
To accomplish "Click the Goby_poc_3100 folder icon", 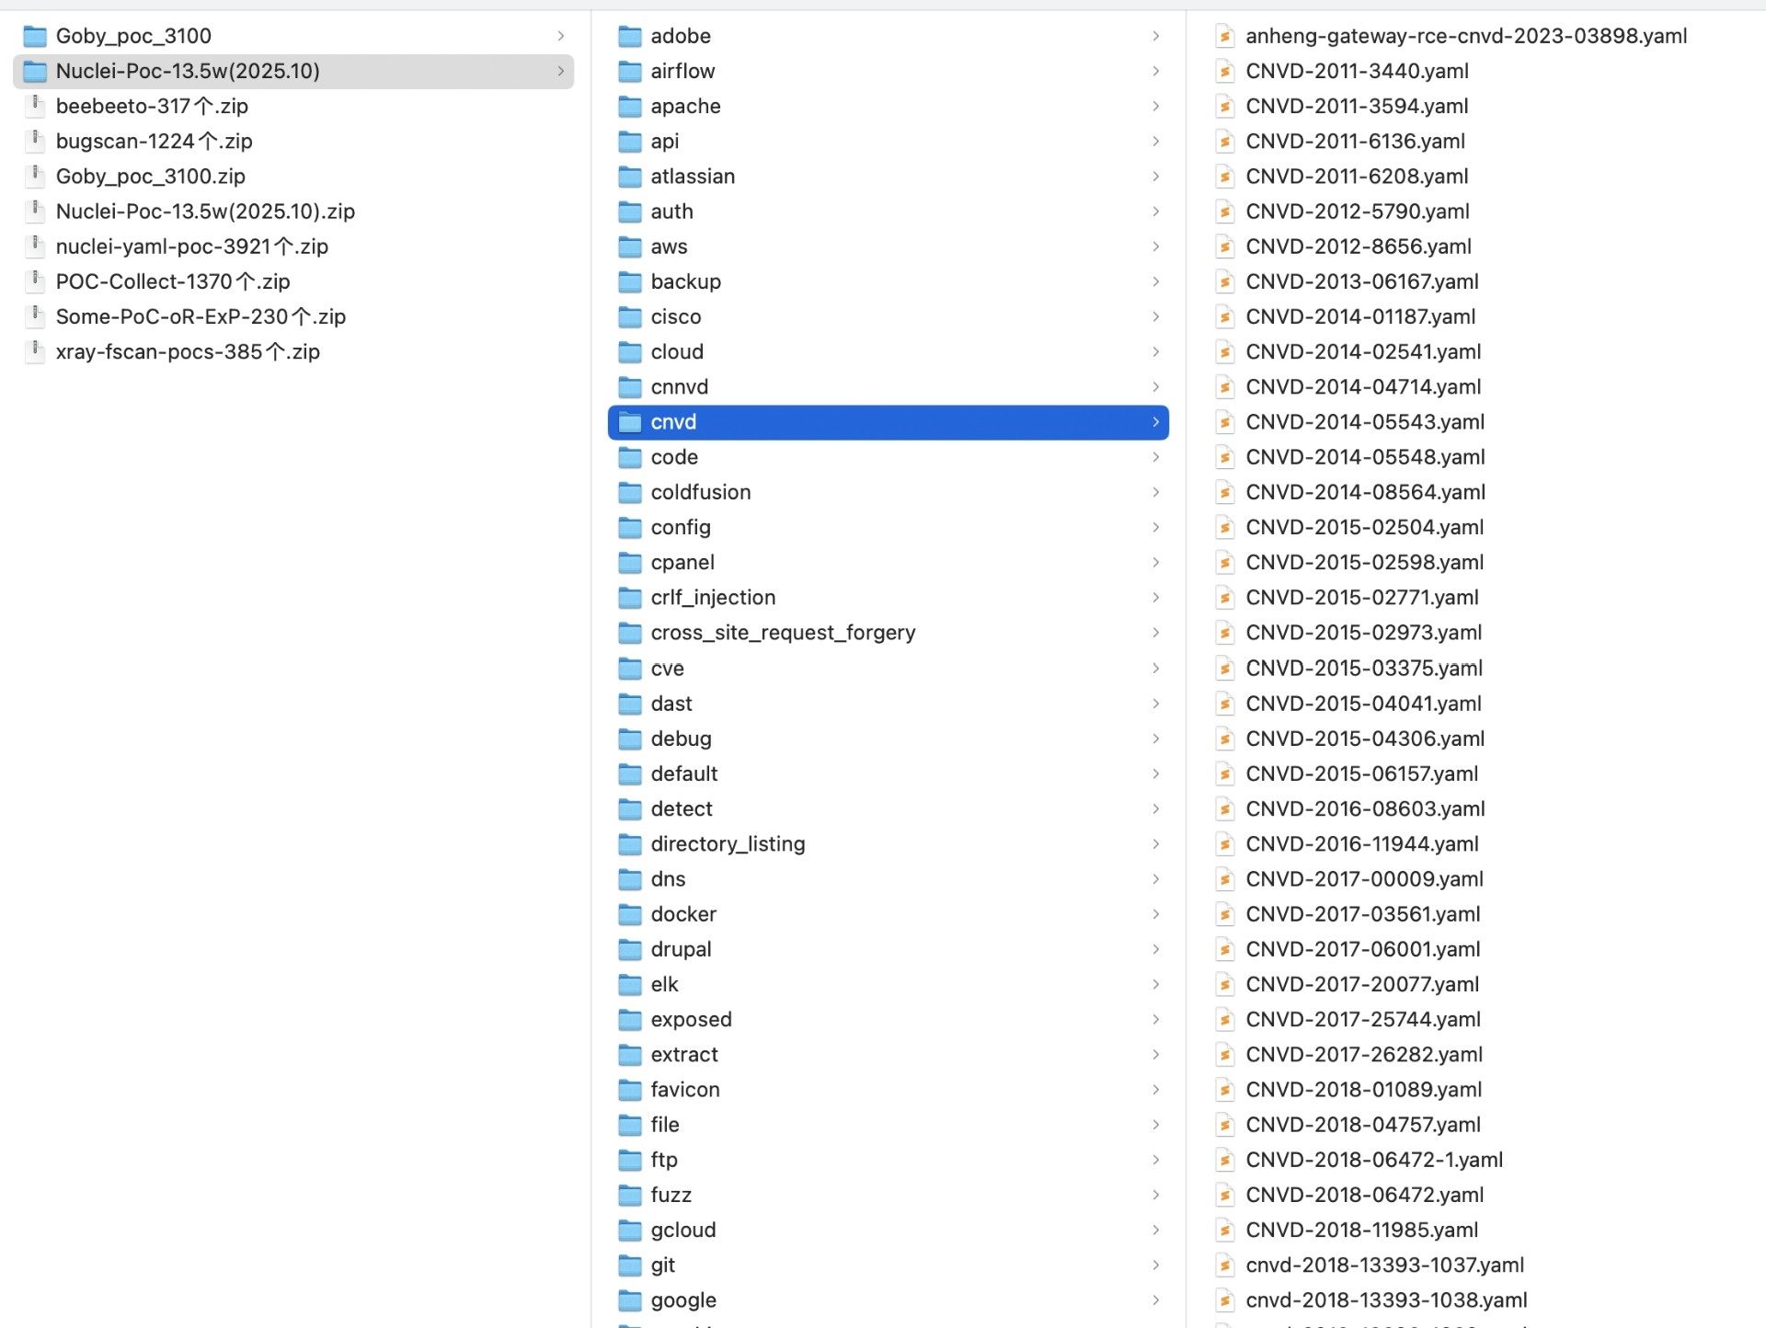I will [35, 36].
